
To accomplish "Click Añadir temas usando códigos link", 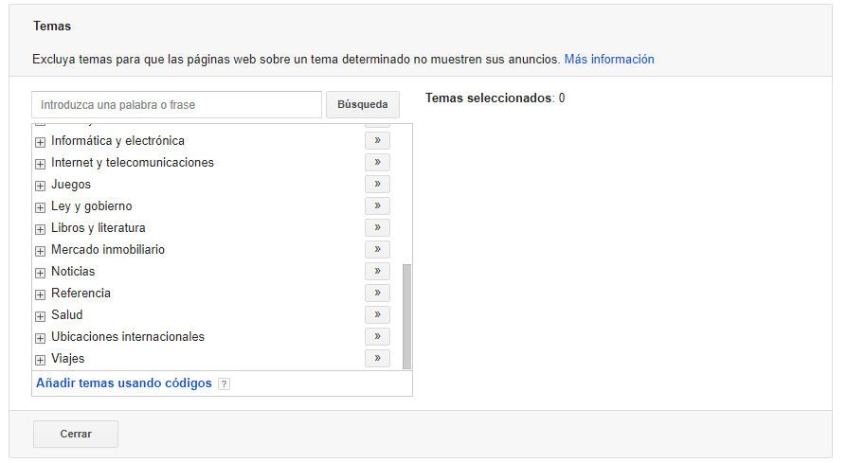I will coord(123,383).
